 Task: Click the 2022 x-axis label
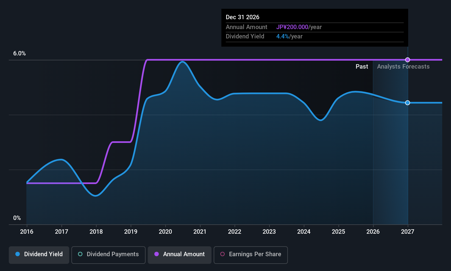(x=235, y=232)
